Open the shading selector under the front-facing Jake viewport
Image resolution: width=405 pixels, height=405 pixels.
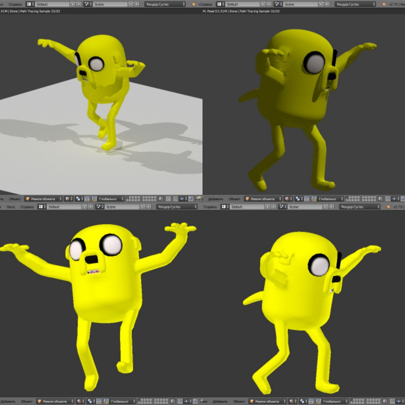point(80,401)
